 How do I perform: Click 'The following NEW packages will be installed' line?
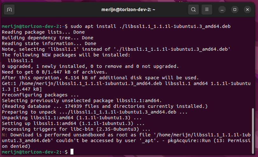point(66,55)
